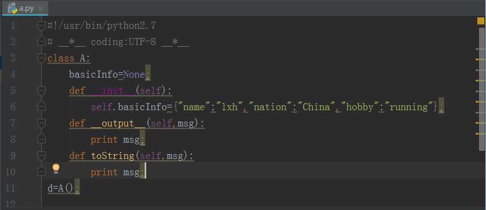Click the Python file icon on a.py tab

[x=13, y=8]
